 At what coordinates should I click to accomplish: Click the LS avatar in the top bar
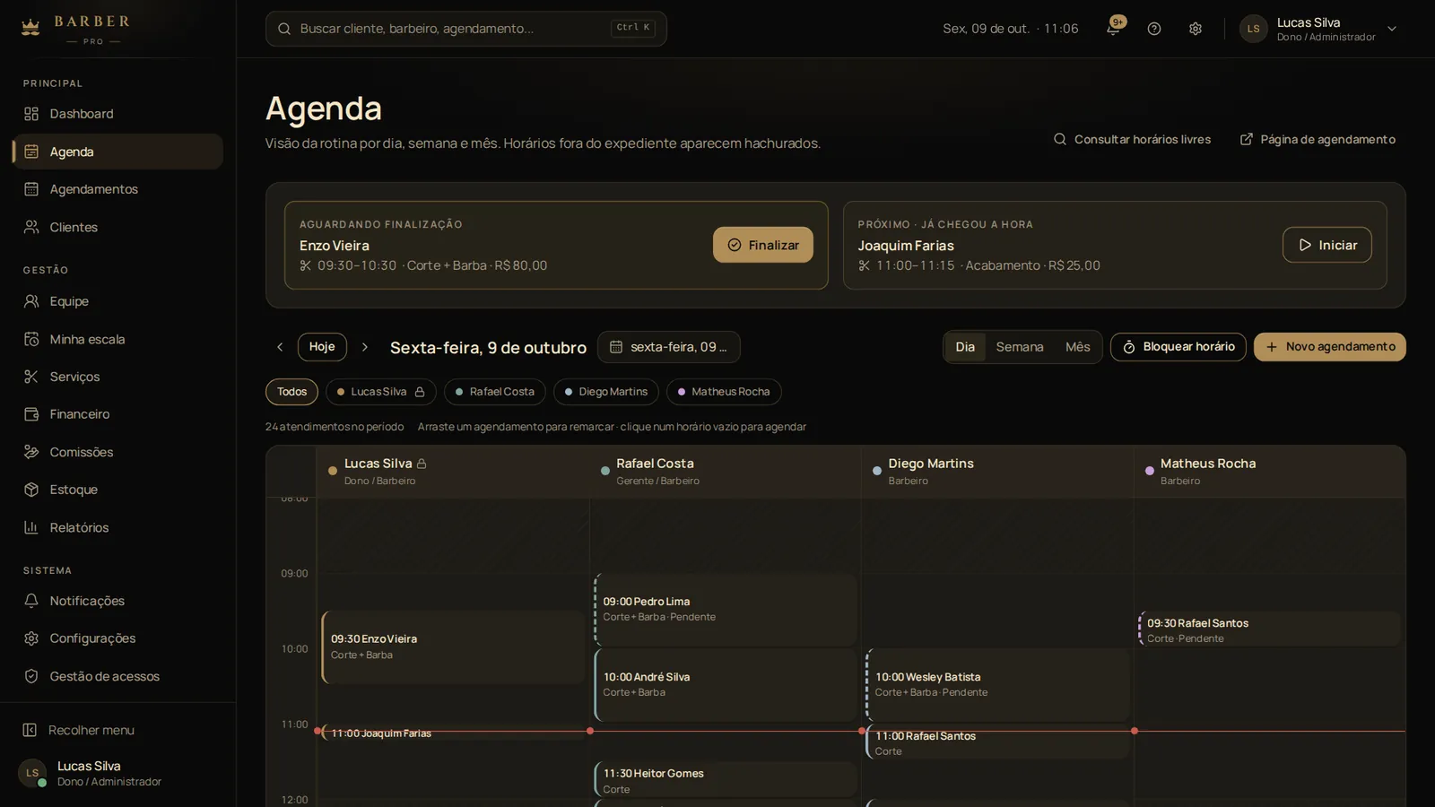click(1253, 29)
